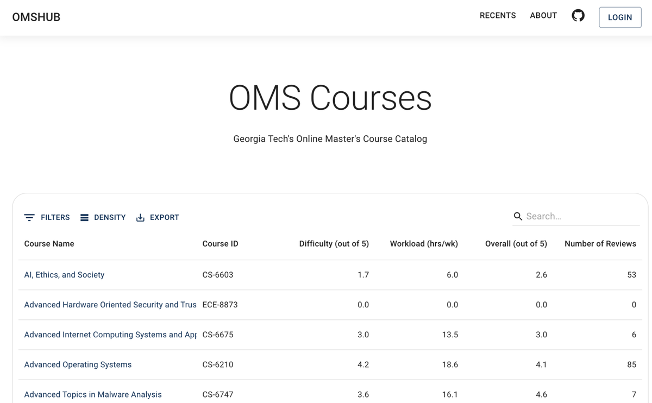Open the GitHub repository icon

tap(578, 16)
